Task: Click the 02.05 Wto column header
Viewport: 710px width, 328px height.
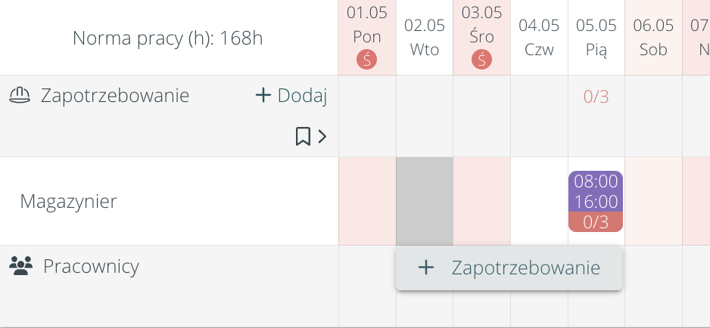Action: 425,38
